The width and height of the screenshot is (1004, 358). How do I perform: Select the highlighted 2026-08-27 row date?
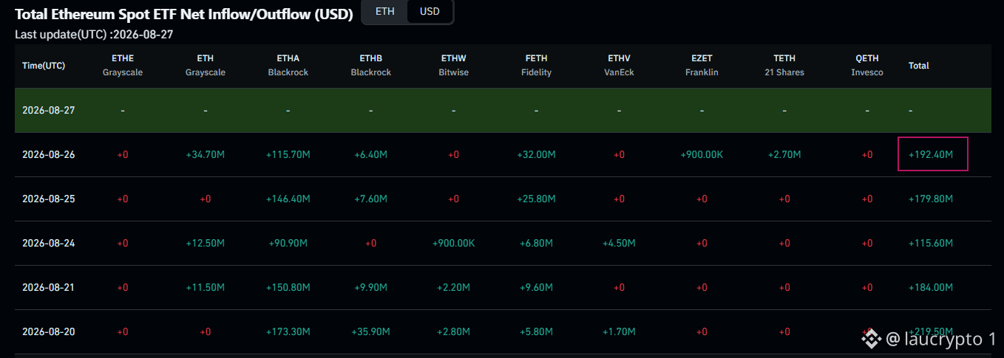49,110
